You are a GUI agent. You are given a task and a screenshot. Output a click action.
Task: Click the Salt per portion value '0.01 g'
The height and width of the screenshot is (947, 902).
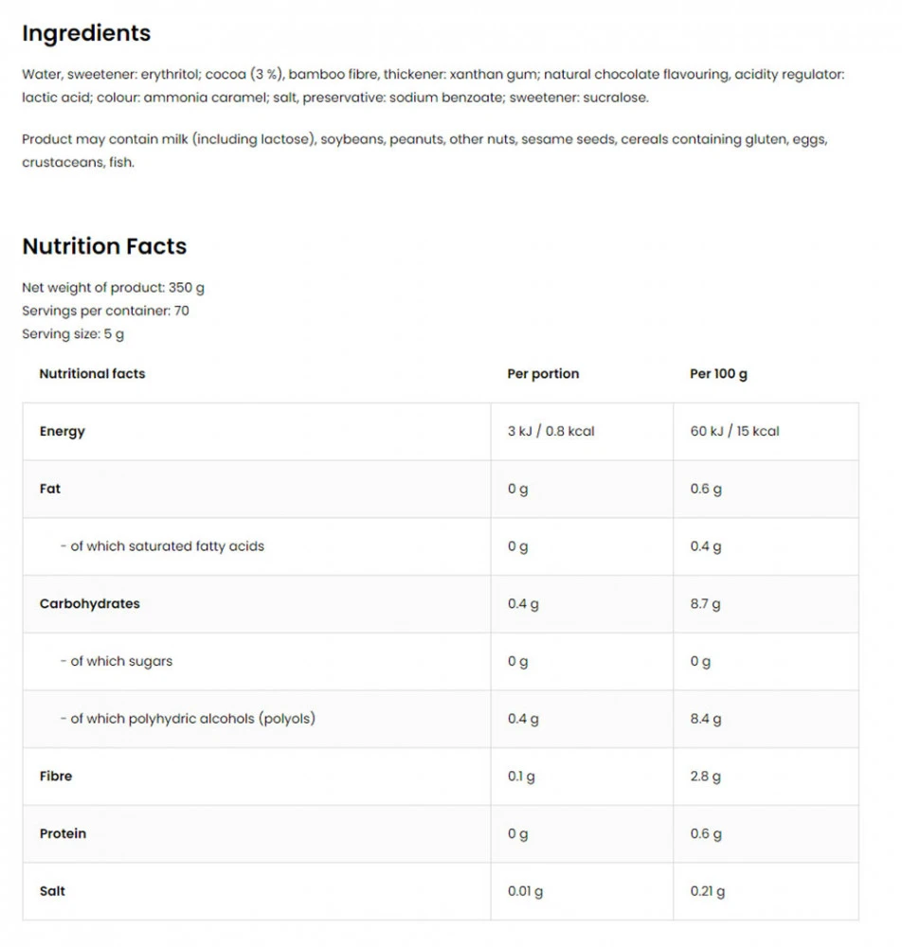coord(525,891)
